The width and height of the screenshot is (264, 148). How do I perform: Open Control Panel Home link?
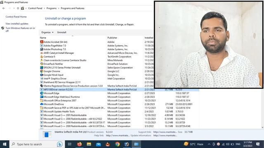(16, 16)
